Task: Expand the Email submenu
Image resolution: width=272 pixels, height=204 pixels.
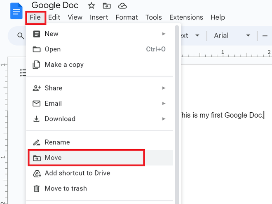Action: [x=100, y=103]
